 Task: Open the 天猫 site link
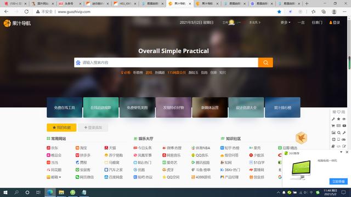[110, 148]
